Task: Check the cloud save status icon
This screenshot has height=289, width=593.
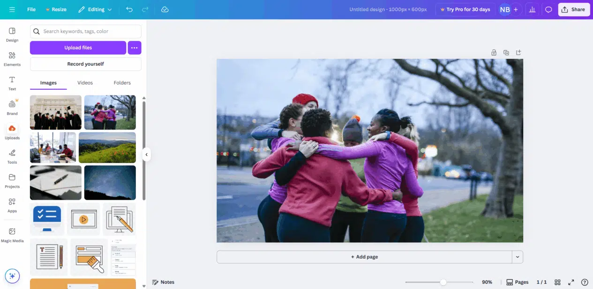Action: tap(165, 9)
